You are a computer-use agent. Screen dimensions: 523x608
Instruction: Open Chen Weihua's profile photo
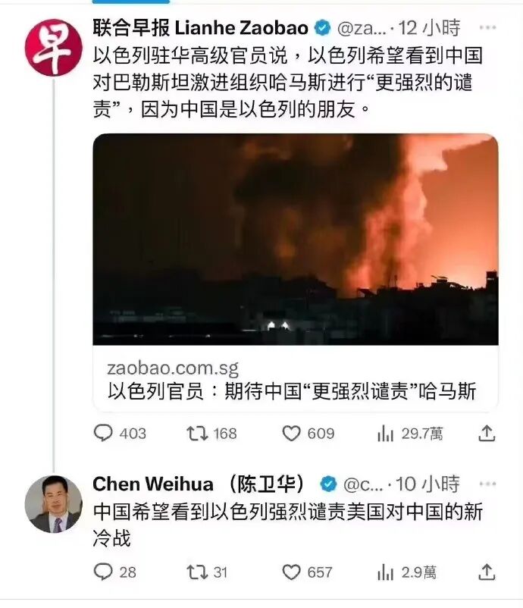pyautogui.click(x=54, y=504)
